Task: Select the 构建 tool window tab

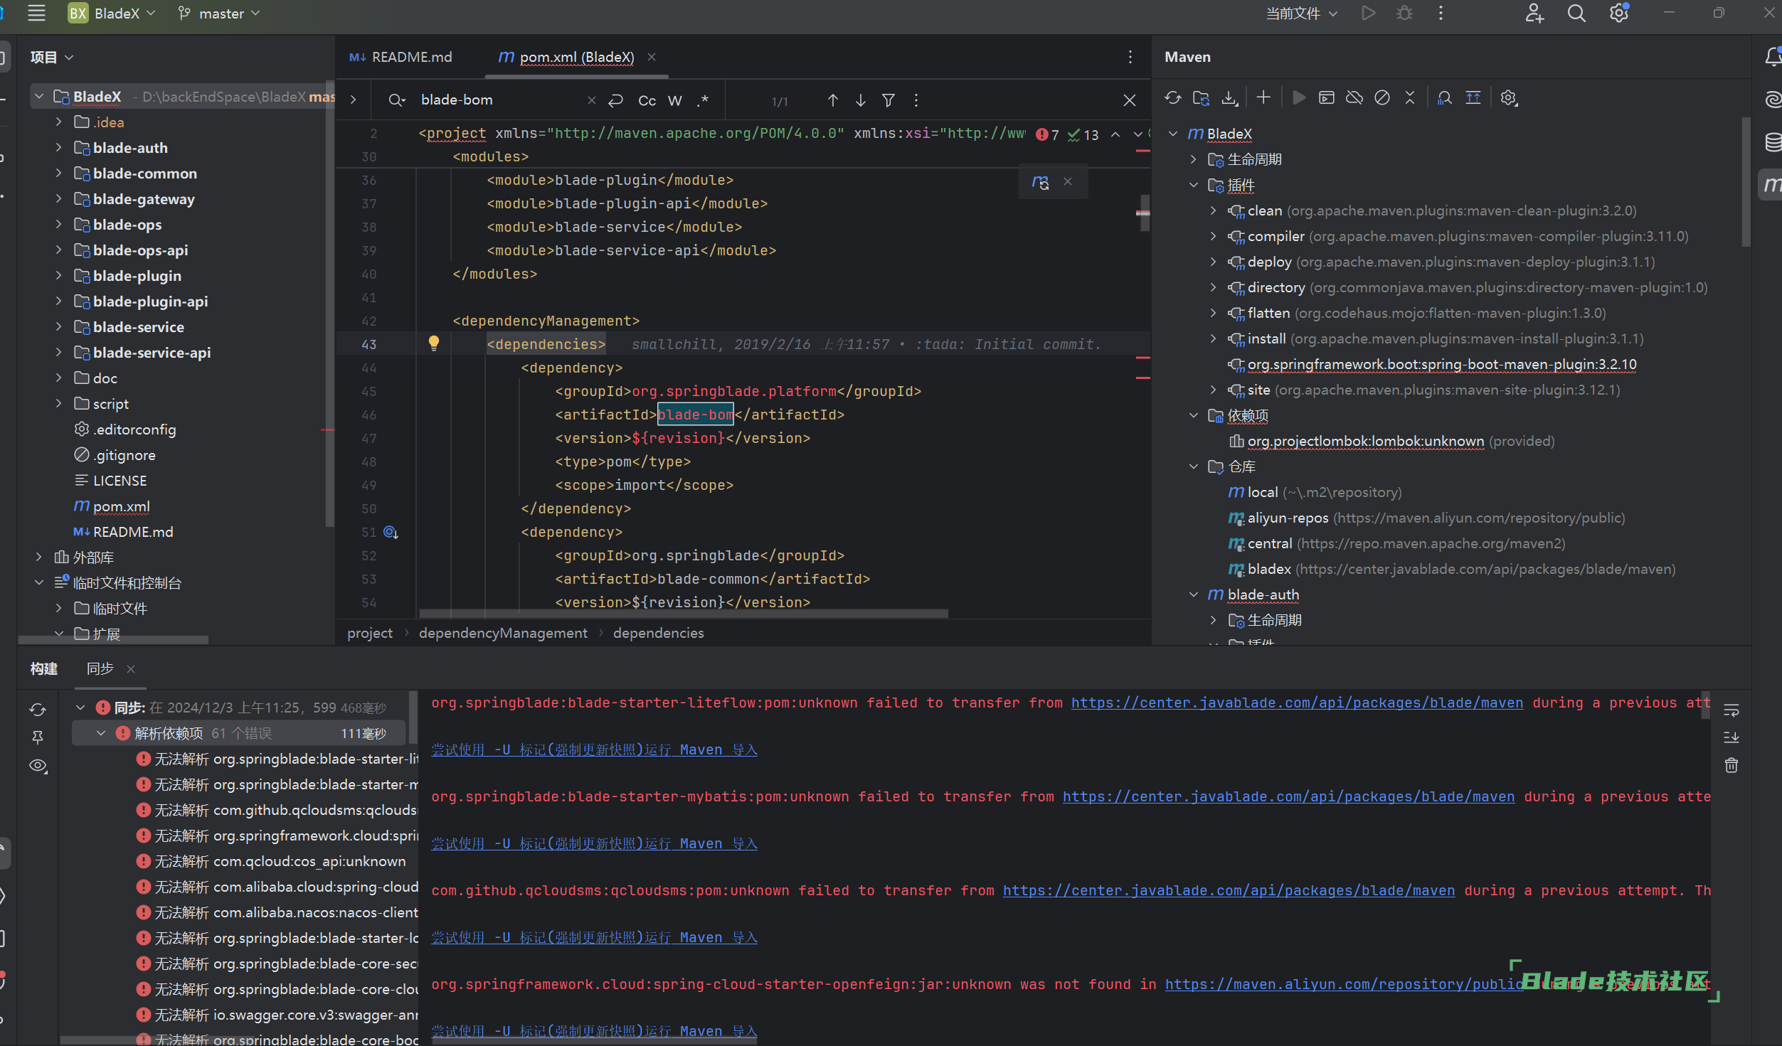Action: (43, 668)
